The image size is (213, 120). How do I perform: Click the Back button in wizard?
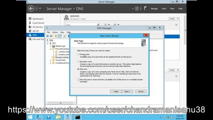click(116, 92)
